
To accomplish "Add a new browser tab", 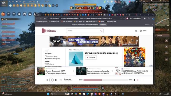I will [129, 15].
